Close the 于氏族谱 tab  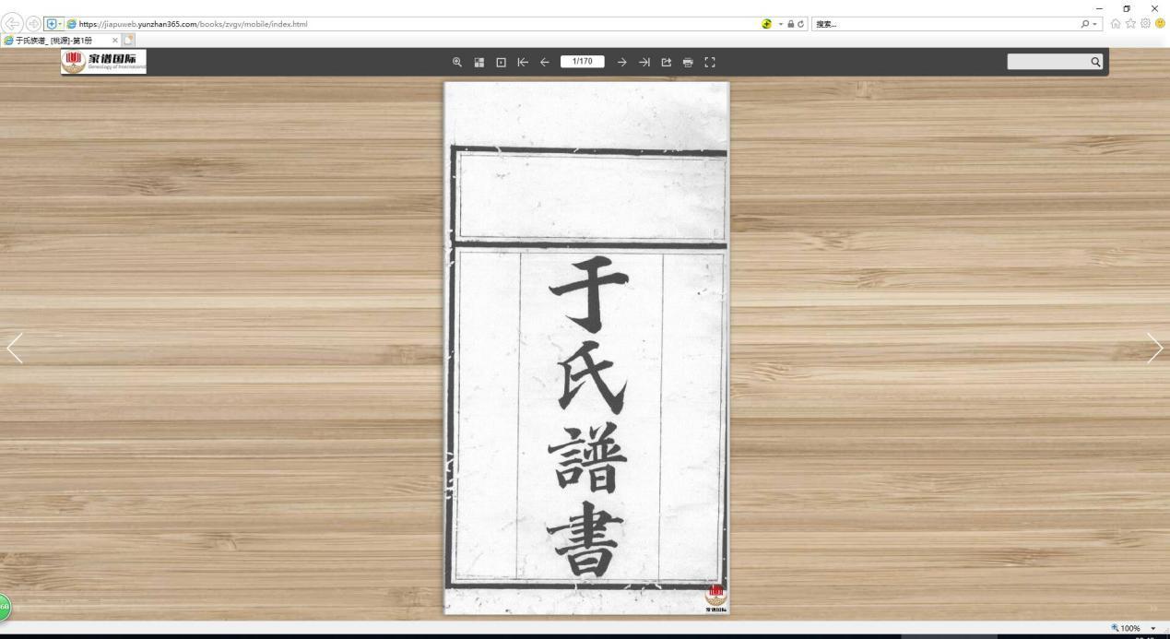pos(114,40)
